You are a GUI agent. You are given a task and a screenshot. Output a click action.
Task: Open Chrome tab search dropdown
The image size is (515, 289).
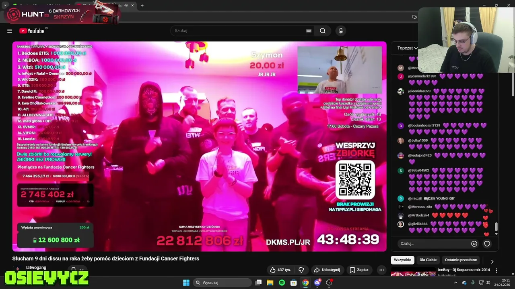click(5, 5)
